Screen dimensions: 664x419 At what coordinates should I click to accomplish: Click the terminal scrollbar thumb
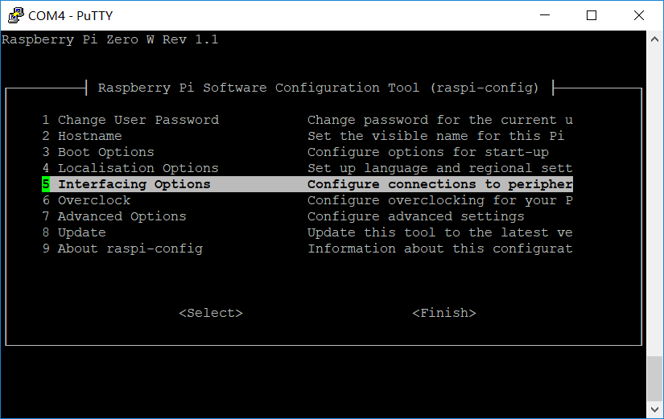point(655,378)
